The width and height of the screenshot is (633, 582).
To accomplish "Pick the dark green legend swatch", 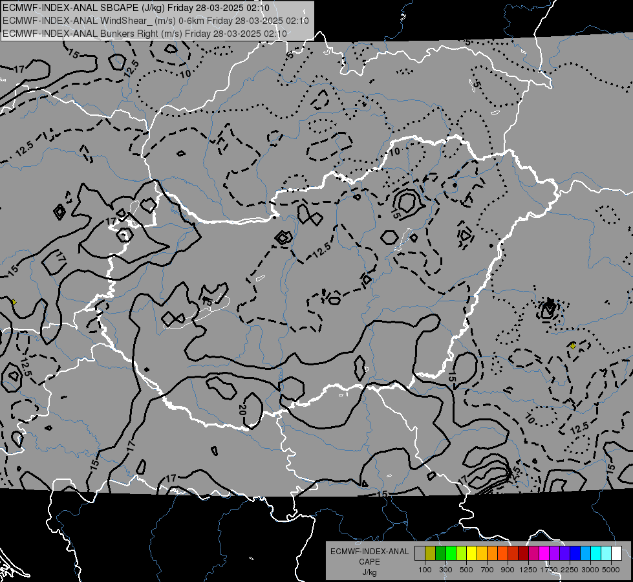I will 440,553.
